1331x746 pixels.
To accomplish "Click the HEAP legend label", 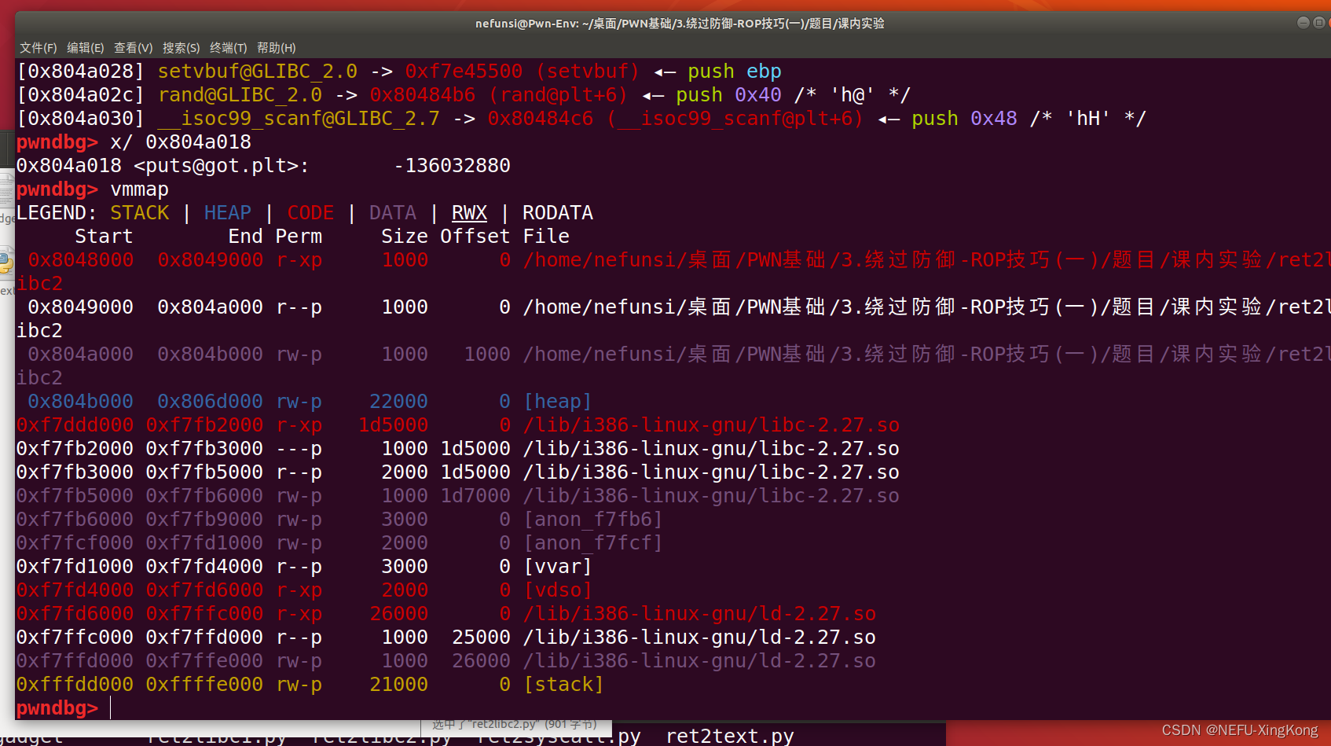I will (x=227, y=213).
